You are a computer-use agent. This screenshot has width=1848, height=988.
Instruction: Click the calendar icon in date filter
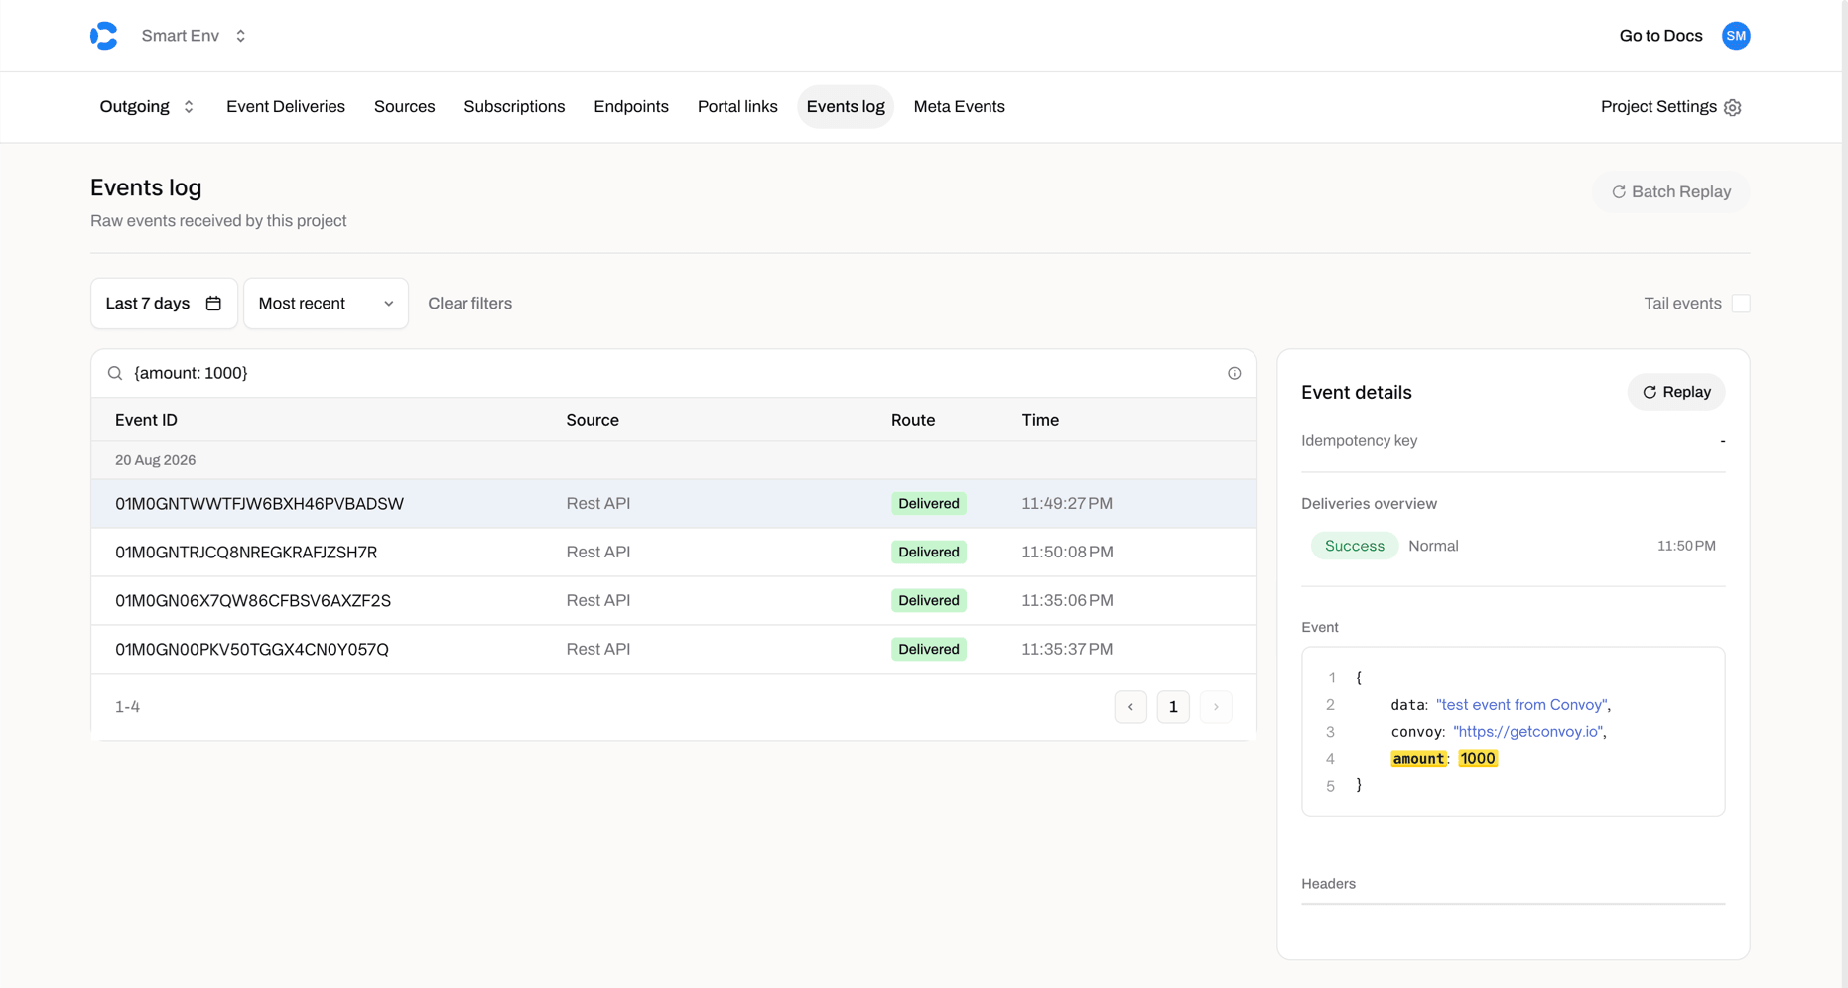pyautogui.click(x=213, y=304)
